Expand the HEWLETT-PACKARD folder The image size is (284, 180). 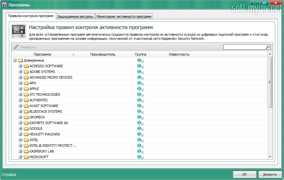[20, 134]
